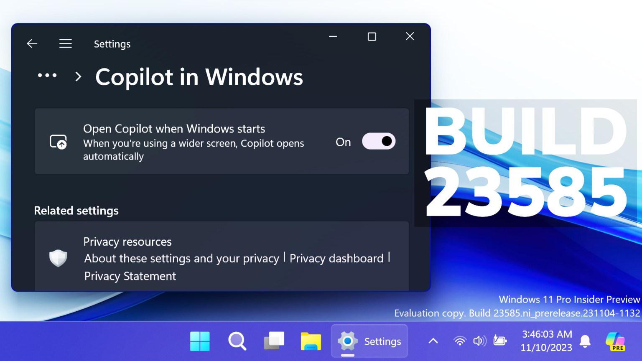Open the volume control

(x=480, y=341)
